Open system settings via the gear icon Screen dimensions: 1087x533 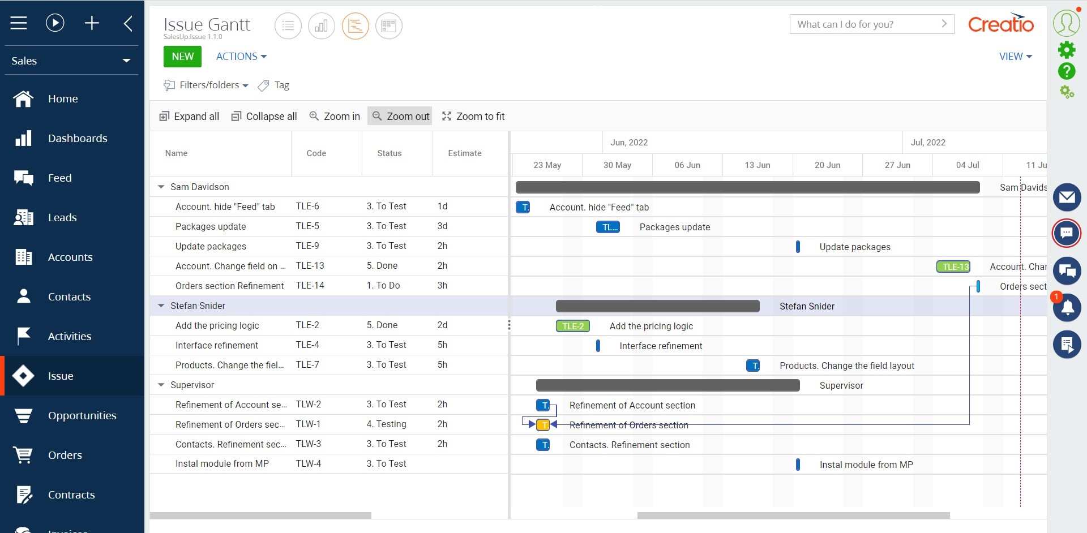pyautogui.click(x=1067, y=49)
